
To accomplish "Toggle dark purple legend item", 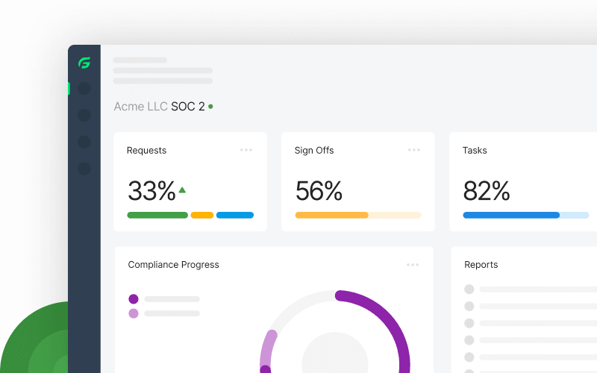I will pos(134,299).
